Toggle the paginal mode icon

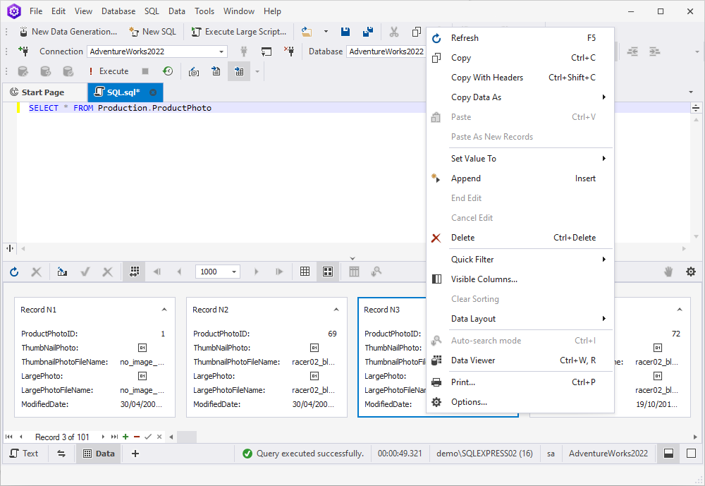[x=135, y=272]
